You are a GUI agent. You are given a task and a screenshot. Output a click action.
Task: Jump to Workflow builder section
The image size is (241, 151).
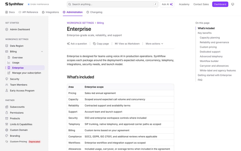(209, 61)
